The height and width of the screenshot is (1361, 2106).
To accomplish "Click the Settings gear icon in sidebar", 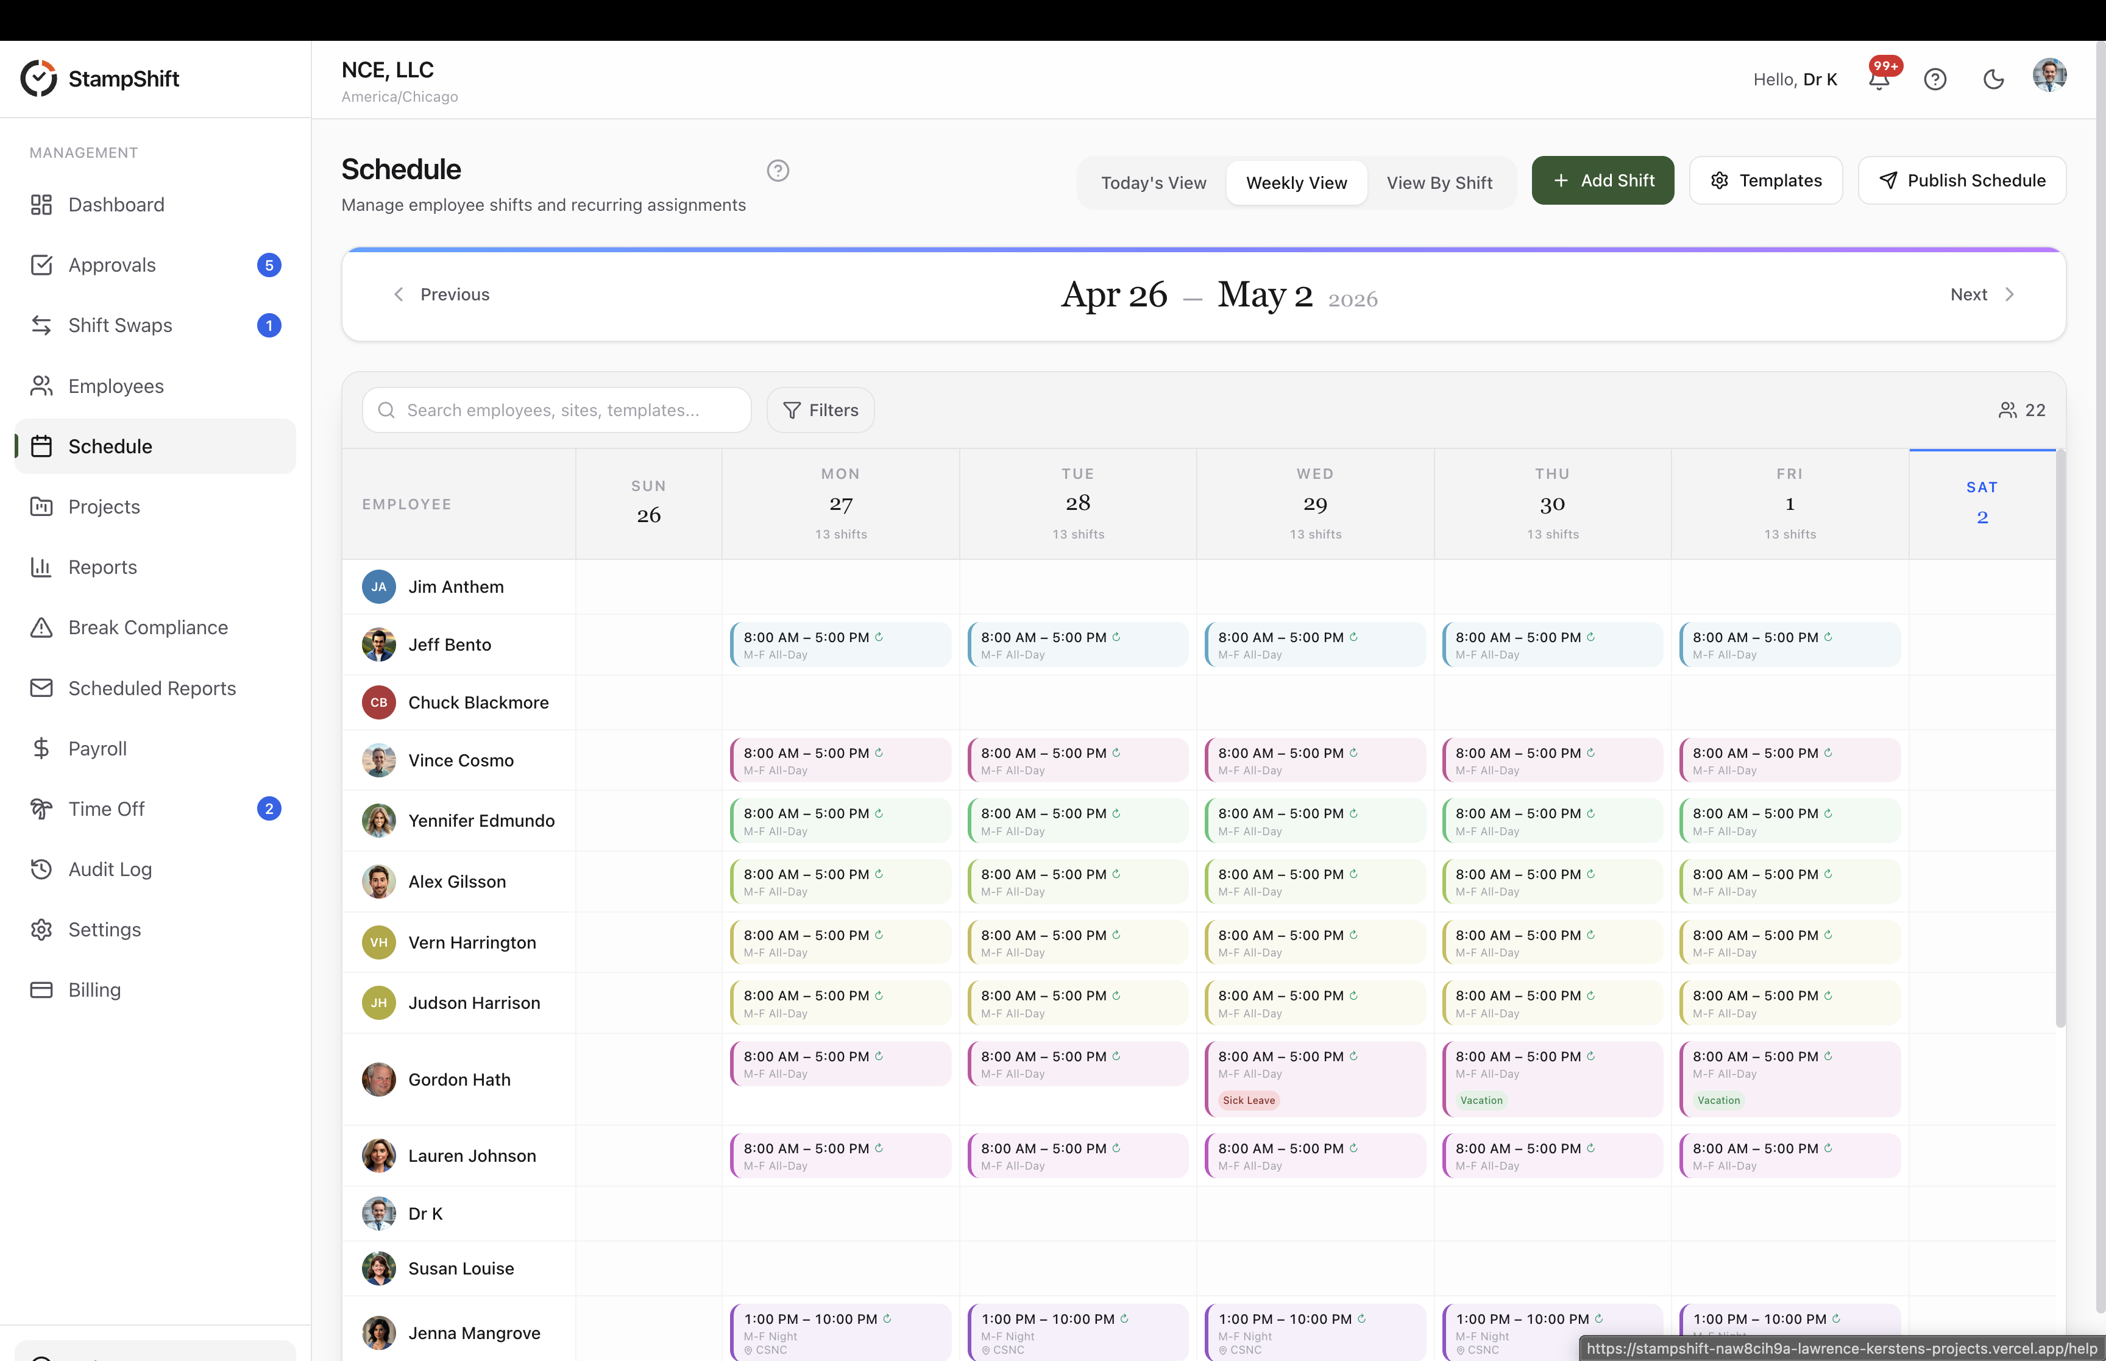I will (x=41, y=930).
